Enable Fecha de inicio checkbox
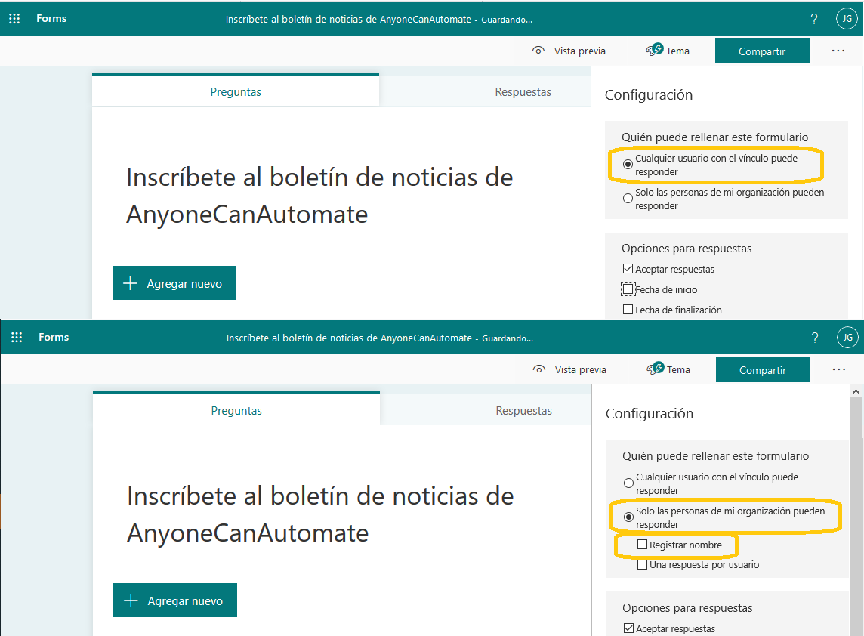This screenshot has height=636, width=864. (x=628, y=289)
